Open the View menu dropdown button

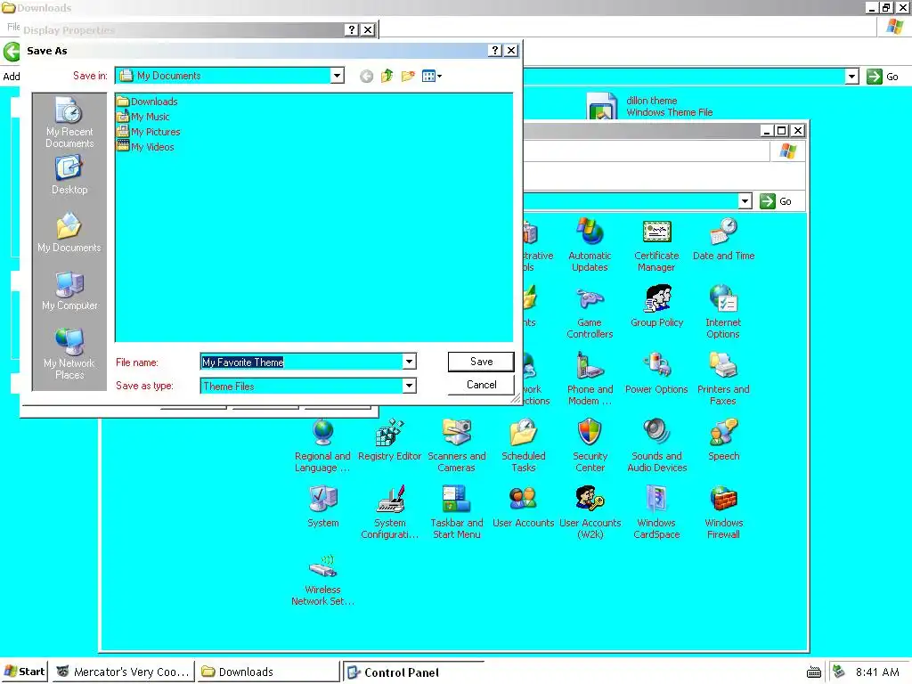pos(432,77)
